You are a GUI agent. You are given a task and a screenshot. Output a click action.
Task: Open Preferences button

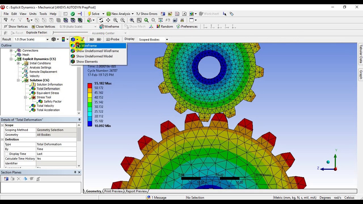(187, 27)
